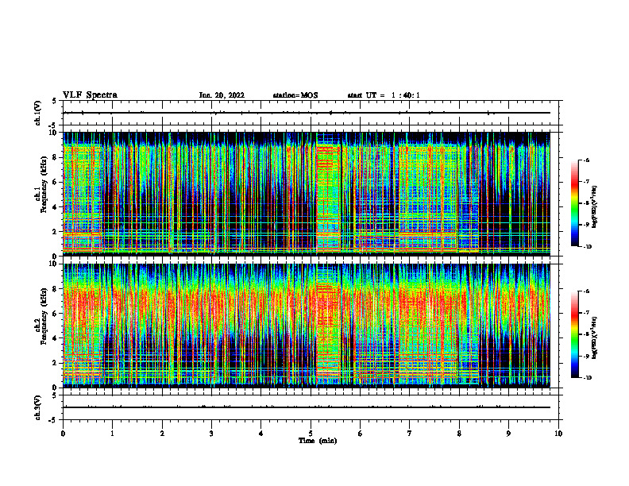The height and width of the screenshot is (486, 629).
Task: Click the '-8' tick on ch.2 colorbar
Action: point(587,334)
